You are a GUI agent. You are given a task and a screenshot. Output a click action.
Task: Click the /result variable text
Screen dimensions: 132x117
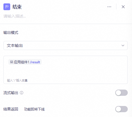pos(35,62)
